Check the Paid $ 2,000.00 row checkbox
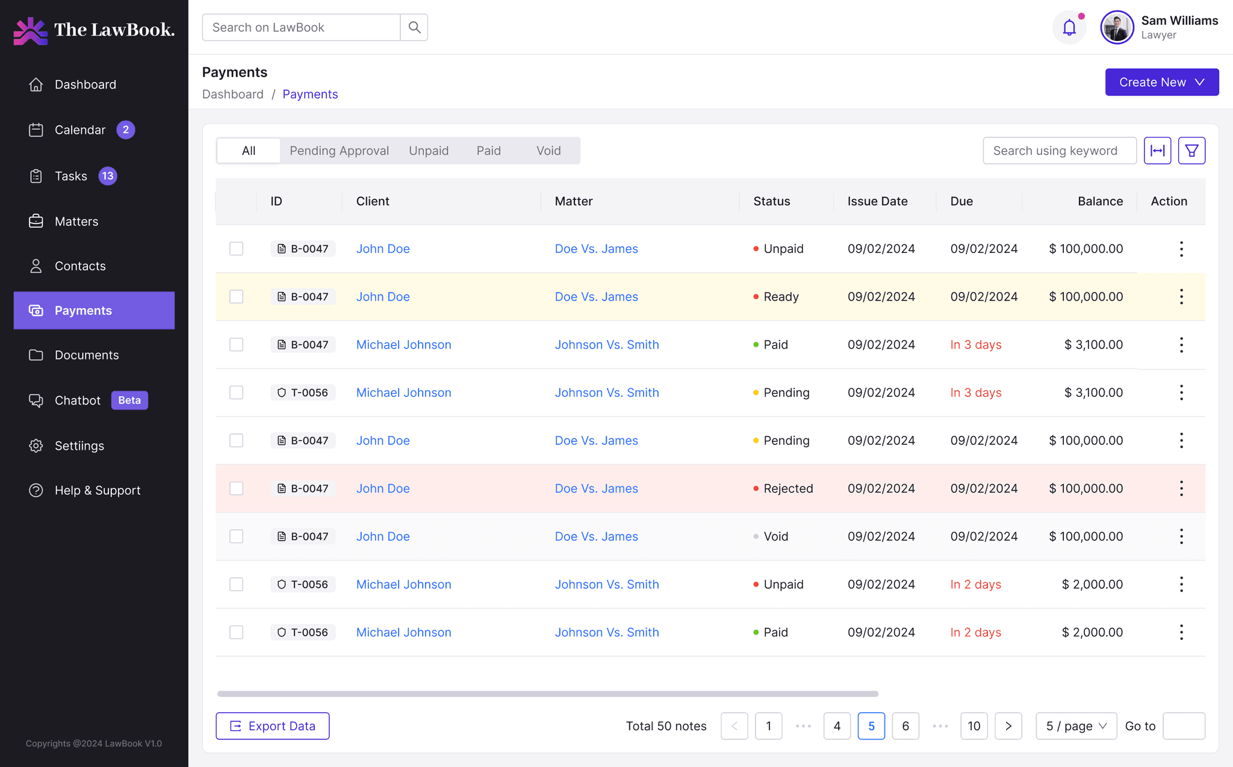The height and width of the screenshot is (767, 1233). click(236, 632)
